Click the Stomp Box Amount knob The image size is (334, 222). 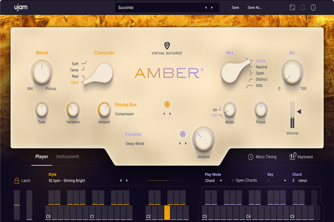click(x=104, y=110)
